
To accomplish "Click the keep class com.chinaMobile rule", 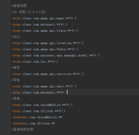I will (x=42, y=105).
